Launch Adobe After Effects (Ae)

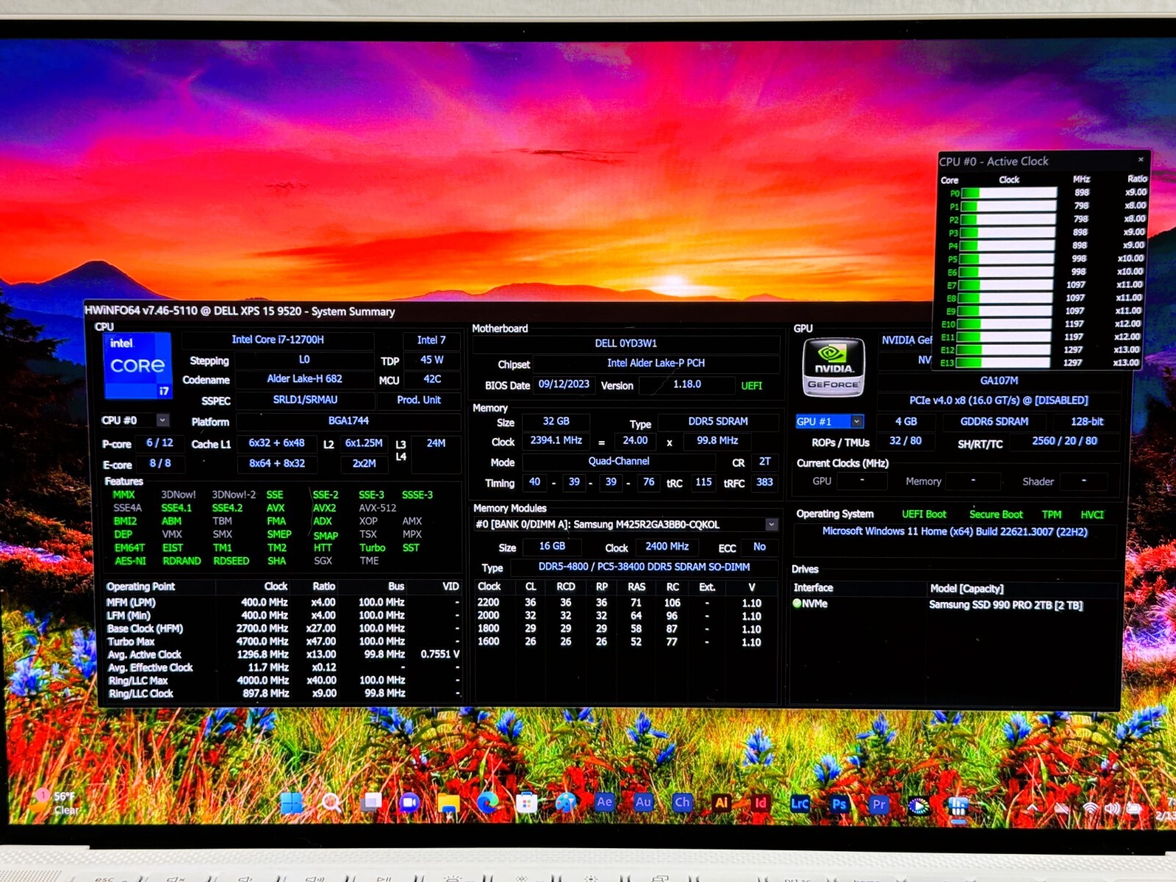click(604, 802)
